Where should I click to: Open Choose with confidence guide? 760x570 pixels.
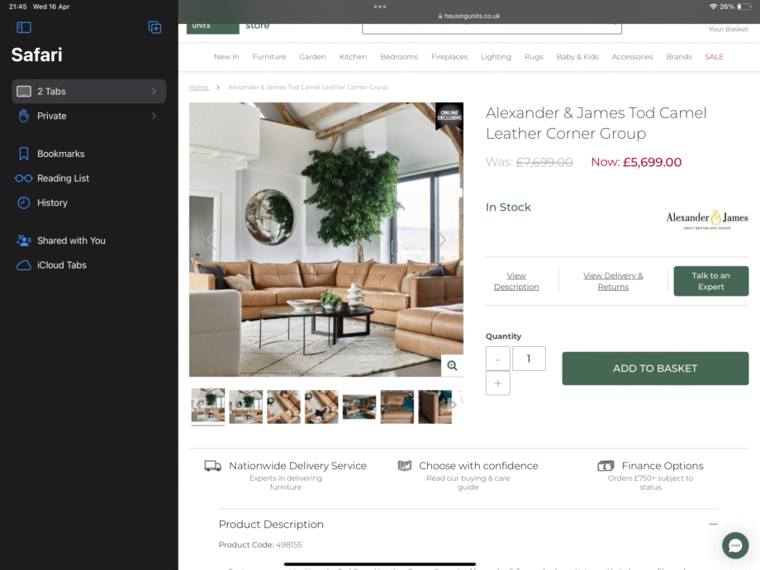(x=478, y=466)
